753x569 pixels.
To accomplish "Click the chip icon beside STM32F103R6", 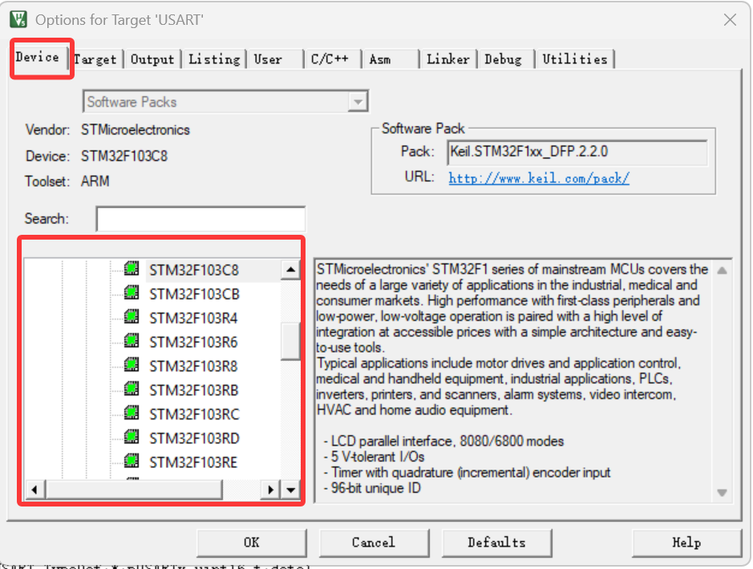I will tap(132, 340).
